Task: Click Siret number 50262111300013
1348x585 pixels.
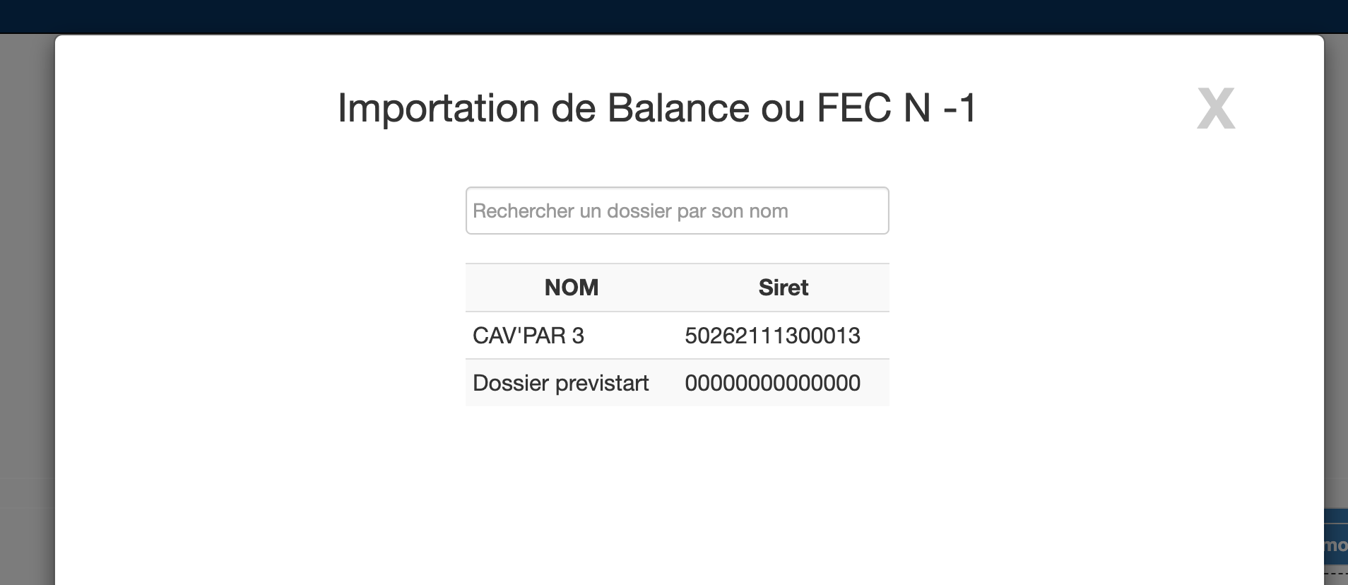Action: tap(772, 336)
